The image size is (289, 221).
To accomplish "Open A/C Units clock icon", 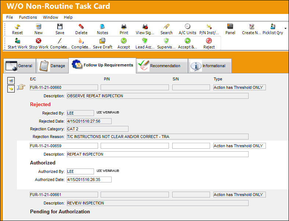I will 187,27.
